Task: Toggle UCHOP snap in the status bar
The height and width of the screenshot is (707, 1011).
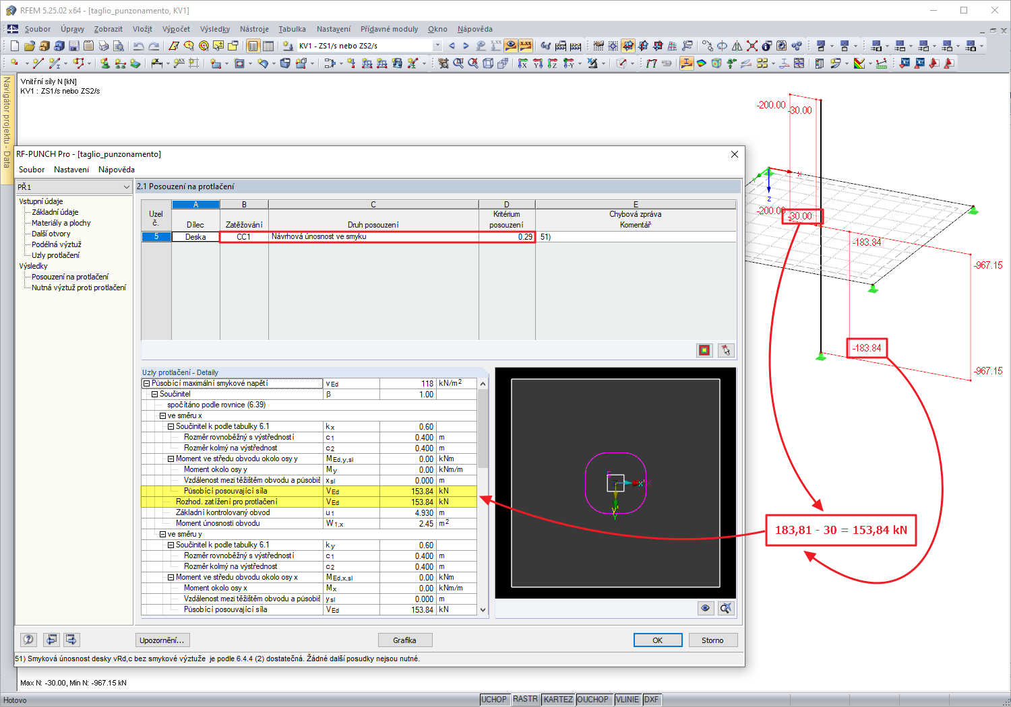Action: point(494,700)
